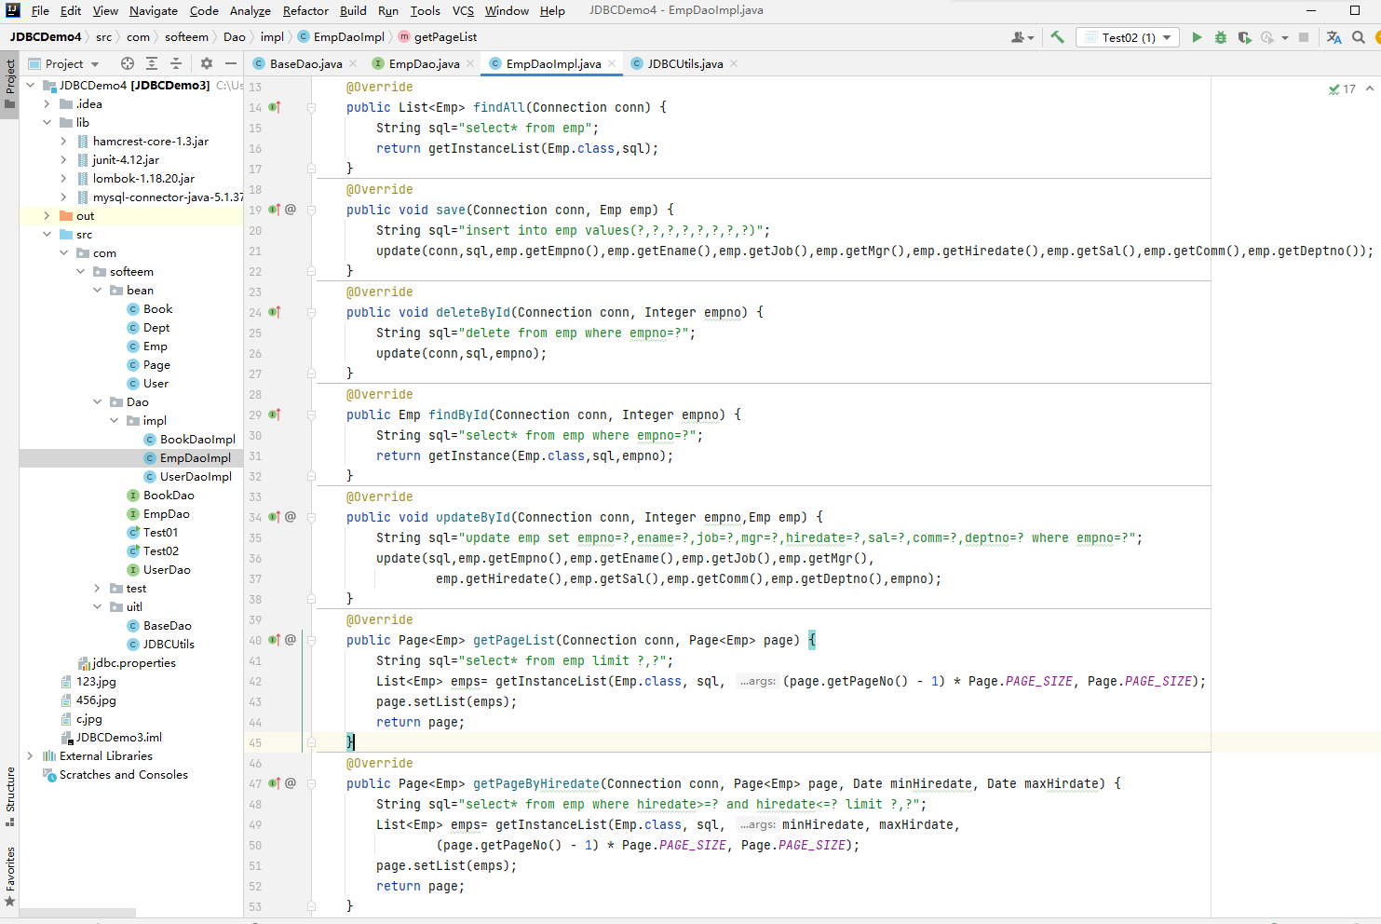Click the EmpDaoImpl breadcrumb

click(x=341, y=37)
